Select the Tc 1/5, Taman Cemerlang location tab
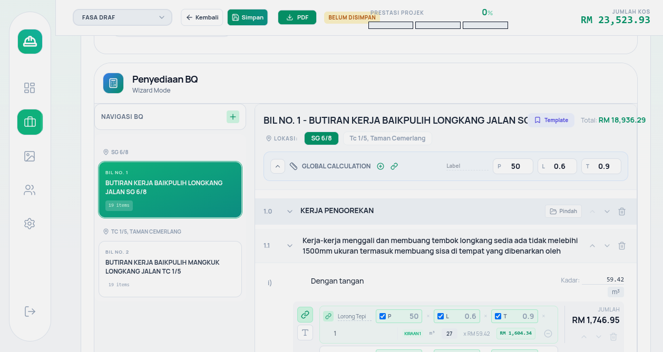663x352 pixels. [387, 138]
